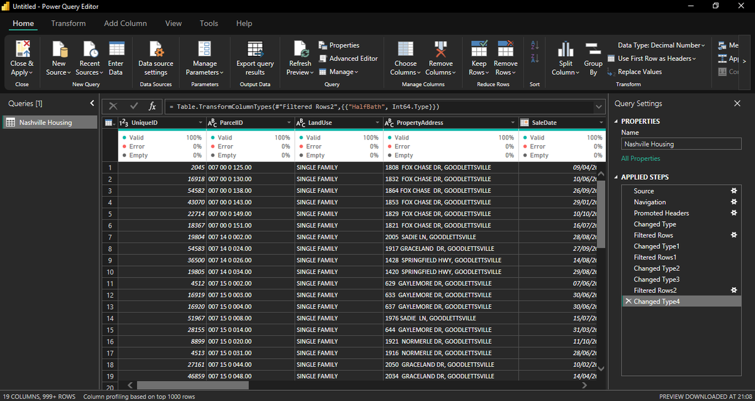The width and height of the screenshot is (755, 401).
Task: Click the Split Column icon
Action: (x=566, y=49)
